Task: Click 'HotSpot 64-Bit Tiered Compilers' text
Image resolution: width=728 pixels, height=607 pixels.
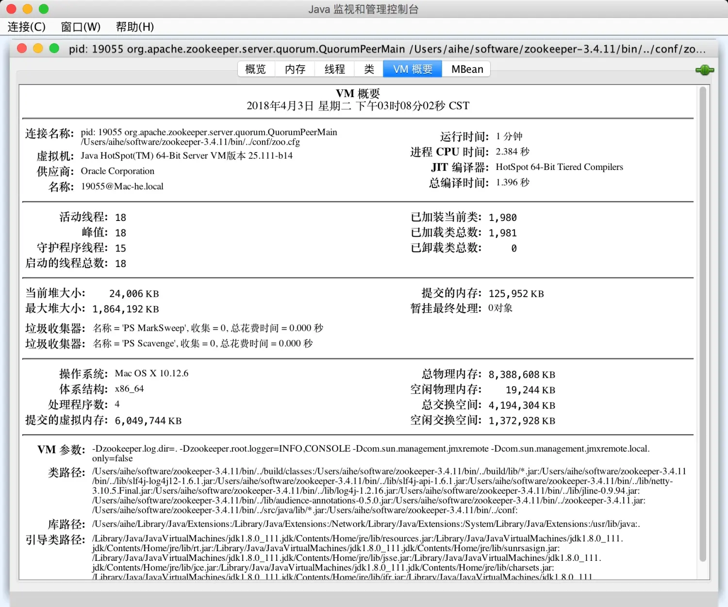Action: pos(560,167)
